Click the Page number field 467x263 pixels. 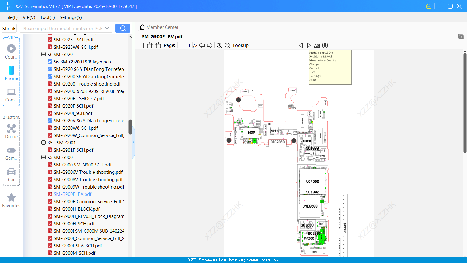coord(185,45)
